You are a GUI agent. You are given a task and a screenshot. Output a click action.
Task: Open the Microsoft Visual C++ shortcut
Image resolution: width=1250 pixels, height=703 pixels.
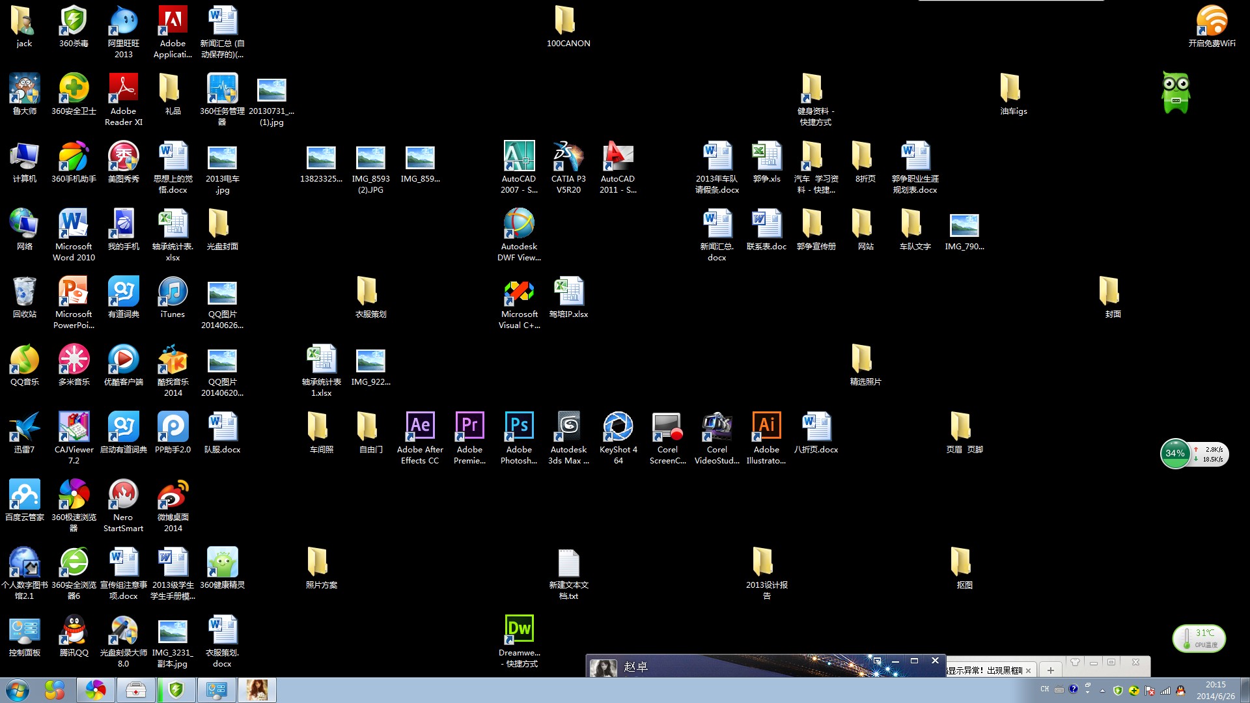(519, 302)
